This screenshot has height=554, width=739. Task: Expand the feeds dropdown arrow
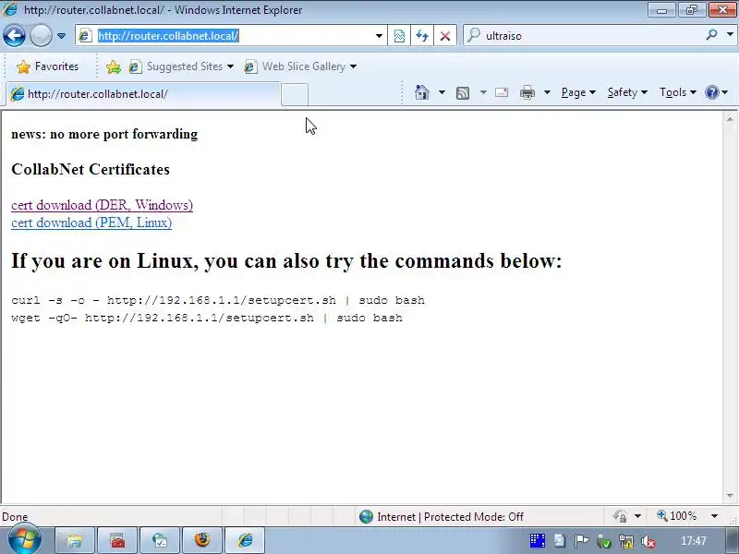[x=483, y=92]
